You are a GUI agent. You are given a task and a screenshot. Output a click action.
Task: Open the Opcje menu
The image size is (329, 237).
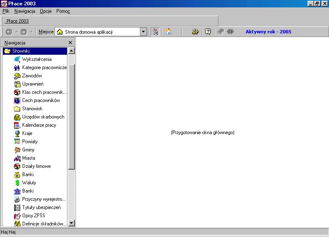(x=46, y=11)
